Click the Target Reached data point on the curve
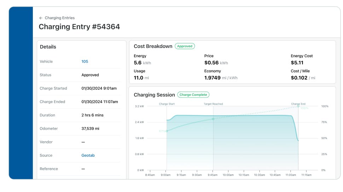This screenshot has height=192, width=343. click(213, 119)
